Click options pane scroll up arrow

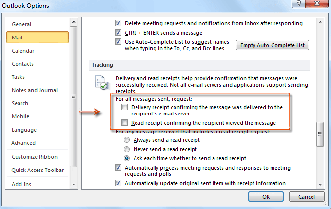[320, 22]
